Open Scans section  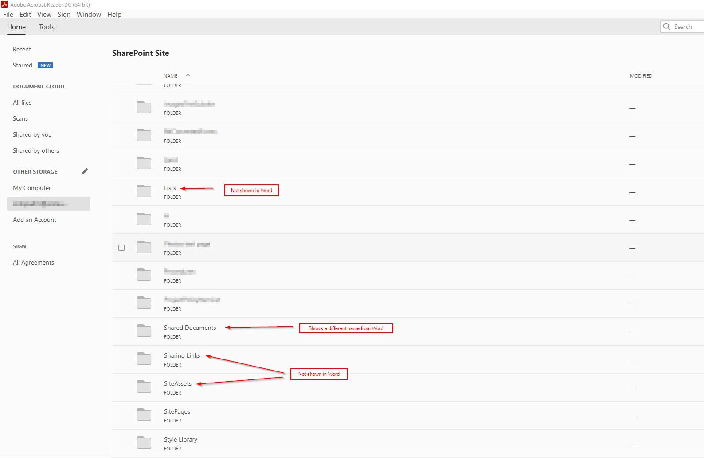pyautogui.click(x=20, y=118)
